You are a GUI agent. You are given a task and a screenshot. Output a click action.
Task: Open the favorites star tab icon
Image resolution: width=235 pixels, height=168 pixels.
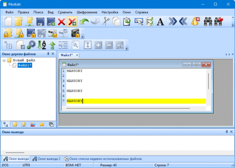click(42, 124)
